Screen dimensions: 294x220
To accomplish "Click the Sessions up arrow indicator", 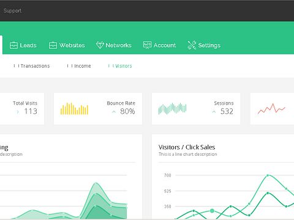I will 214,112.
